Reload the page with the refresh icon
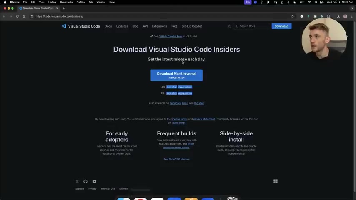This screenshot has width=356, height=200. coord(17,16)
